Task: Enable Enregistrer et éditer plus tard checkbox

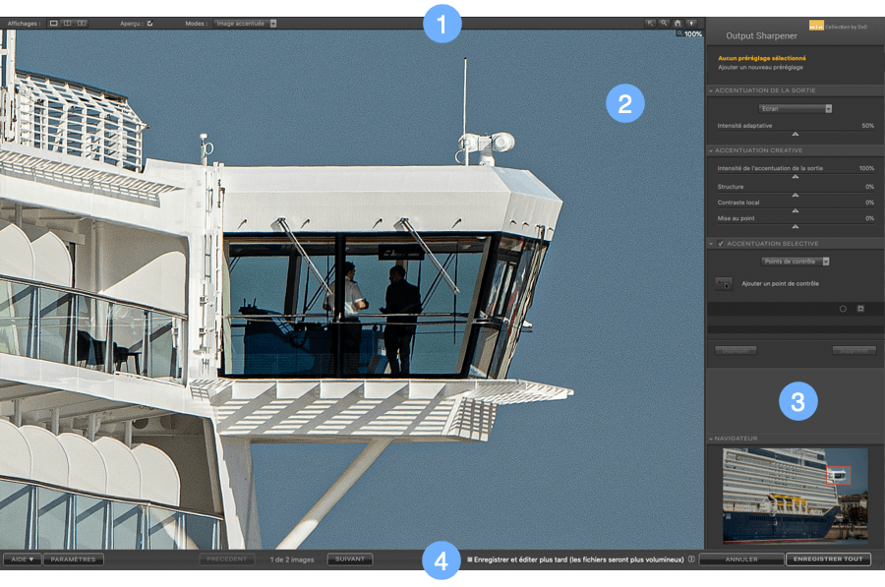Action: 470,559
